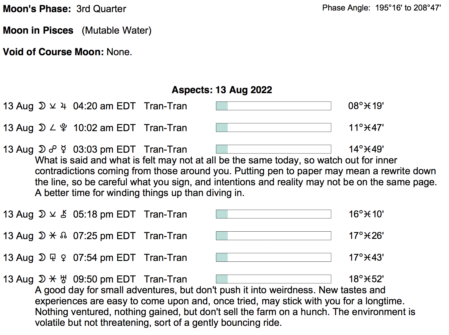Click the progress bar for the 04:20 am aspect
449x335 pixels.
pos(273,106)
